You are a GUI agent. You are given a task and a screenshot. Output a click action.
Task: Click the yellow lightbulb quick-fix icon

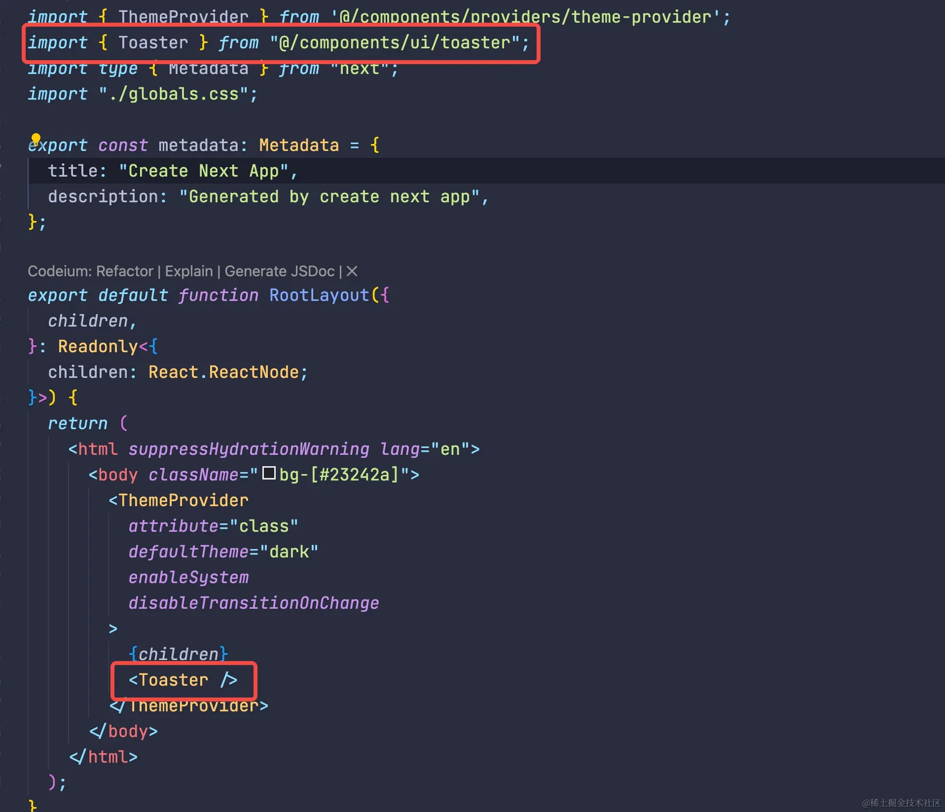pos(36,138)
